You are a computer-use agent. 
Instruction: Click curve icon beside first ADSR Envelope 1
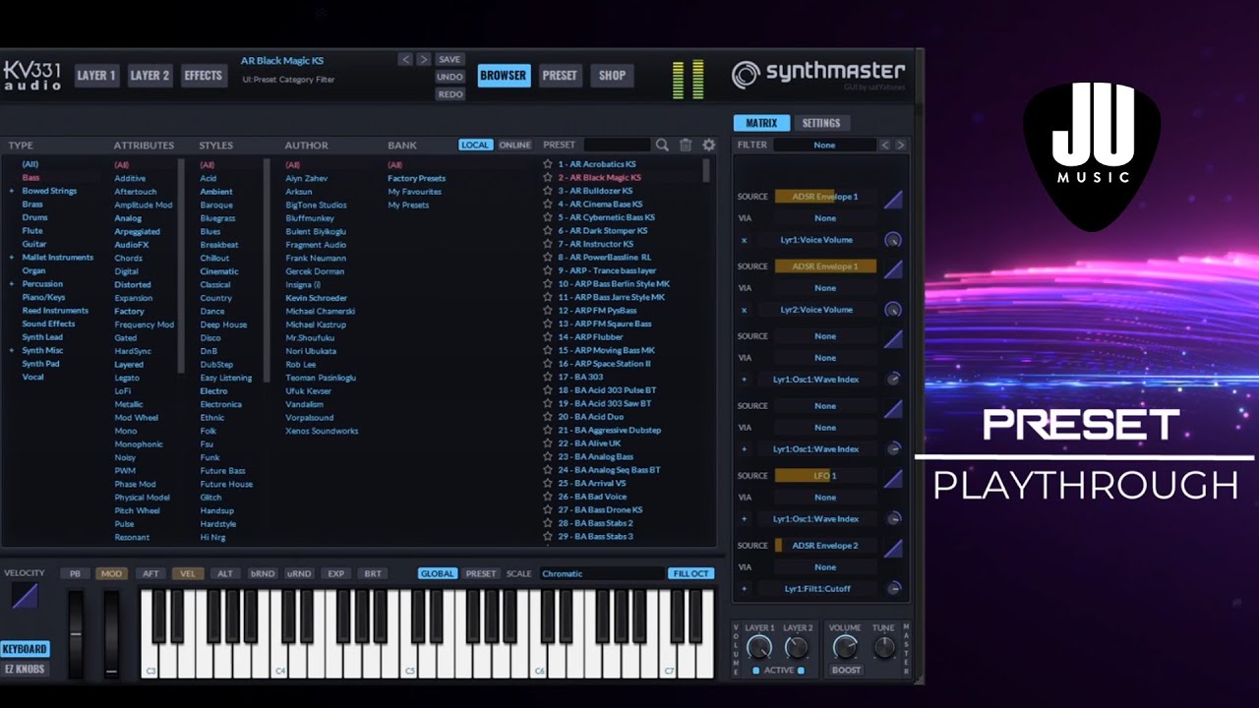[x=893, y=198]
